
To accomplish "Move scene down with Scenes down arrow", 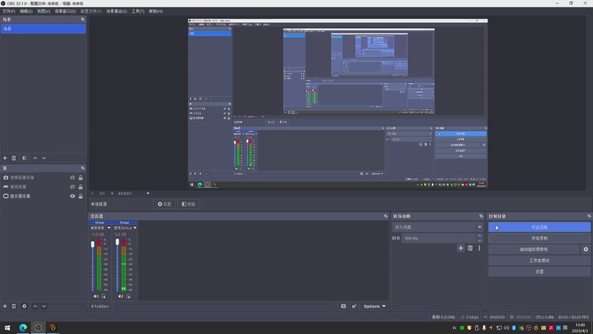I will point(44,158).
